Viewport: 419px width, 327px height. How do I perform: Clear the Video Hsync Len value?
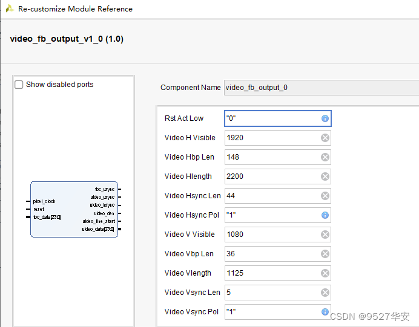325,196
